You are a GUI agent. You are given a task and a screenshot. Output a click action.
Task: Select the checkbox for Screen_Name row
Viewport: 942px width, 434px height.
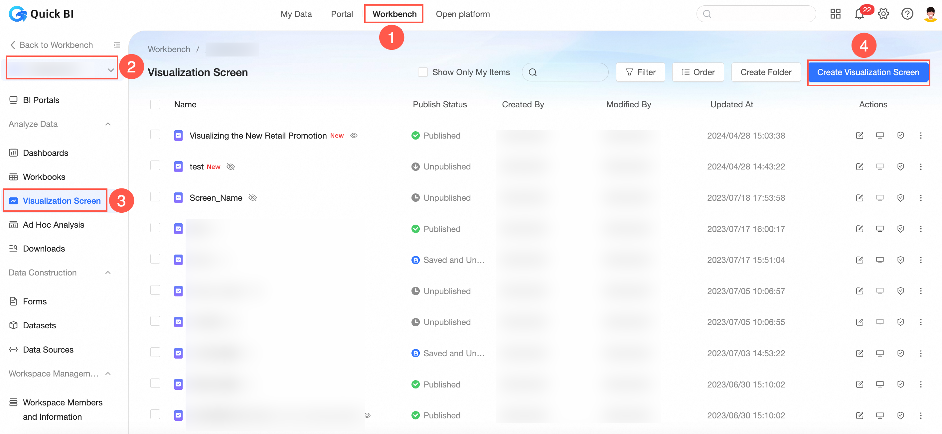155,197
